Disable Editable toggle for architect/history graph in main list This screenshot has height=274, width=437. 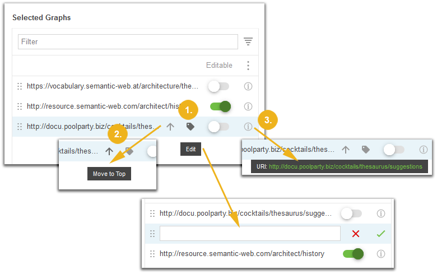click(220, 106)
